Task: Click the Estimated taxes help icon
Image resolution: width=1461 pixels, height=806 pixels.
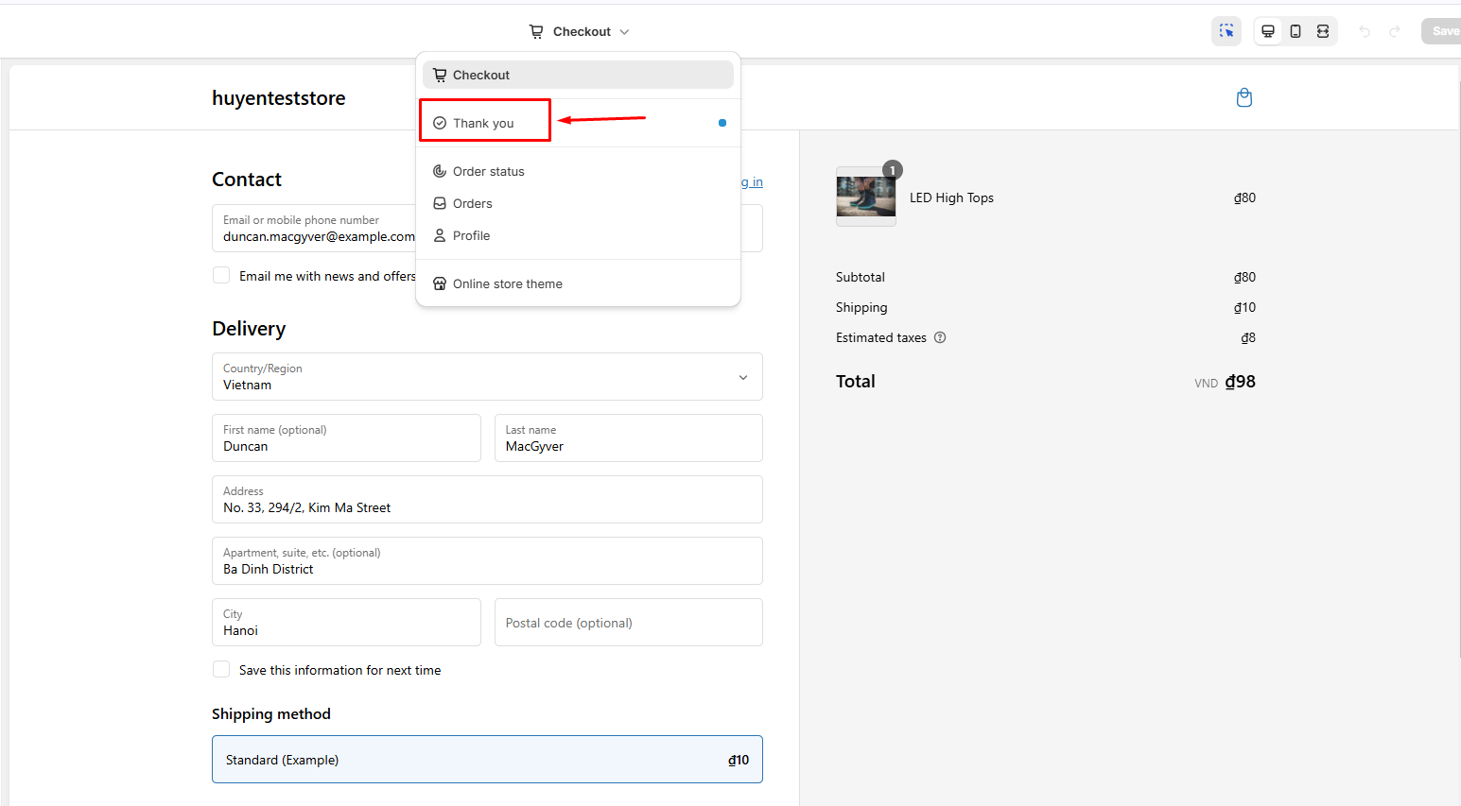Action: 940,337
